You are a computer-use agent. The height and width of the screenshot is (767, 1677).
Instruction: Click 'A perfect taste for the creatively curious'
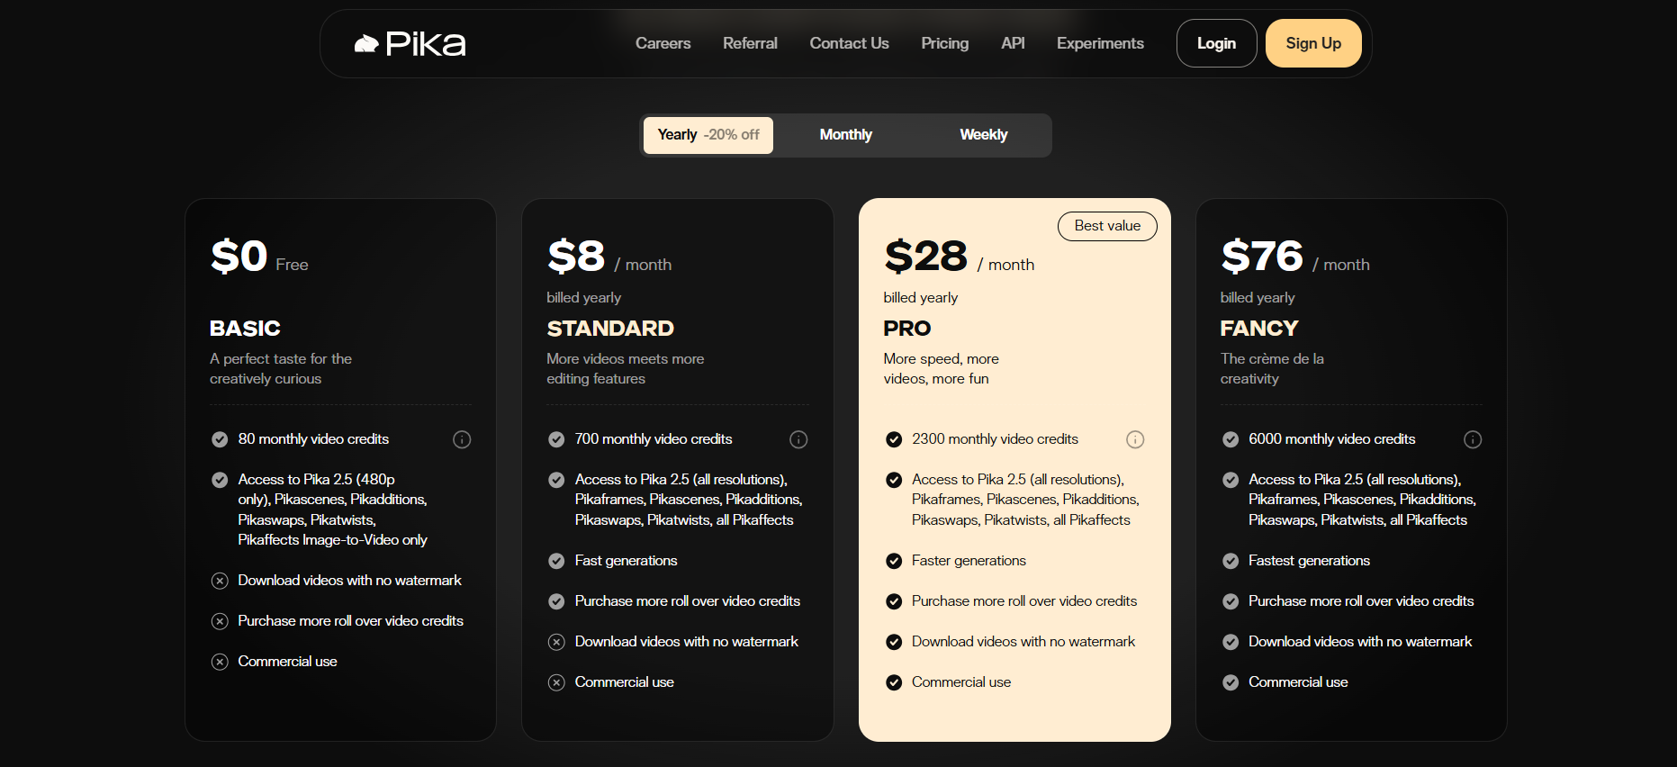[281, 369]
